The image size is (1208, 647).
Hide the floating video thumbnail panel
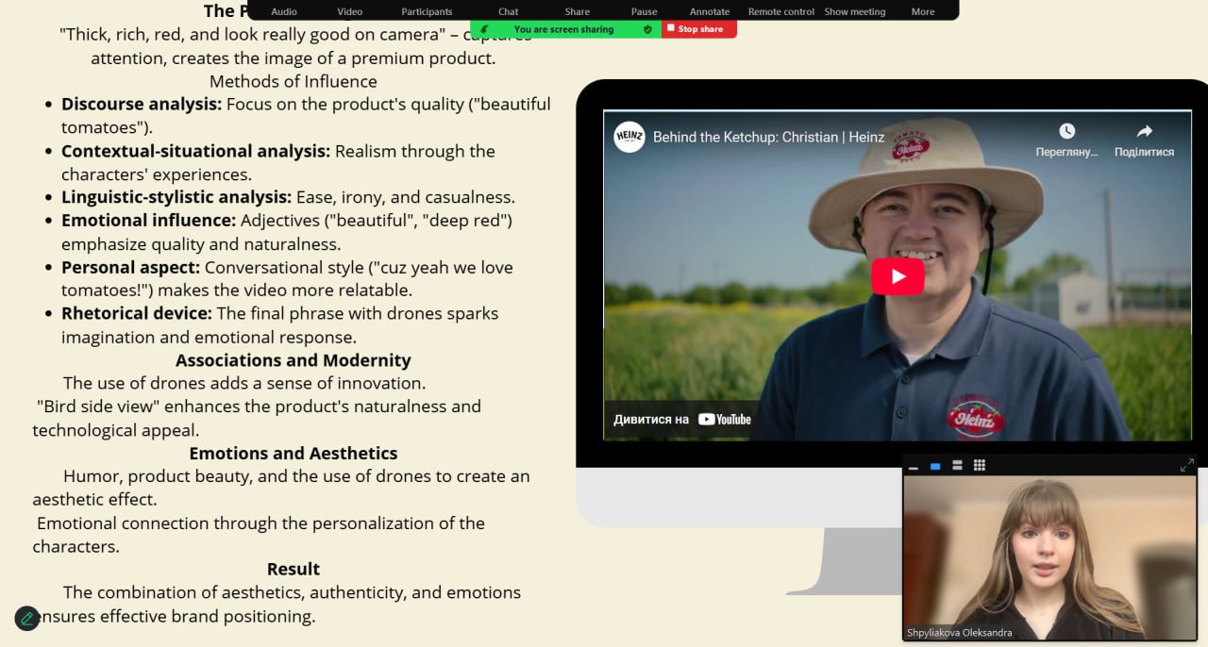(914, 466)
